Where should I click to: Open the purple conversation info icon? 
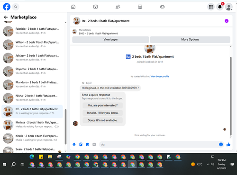coord(227,21)
